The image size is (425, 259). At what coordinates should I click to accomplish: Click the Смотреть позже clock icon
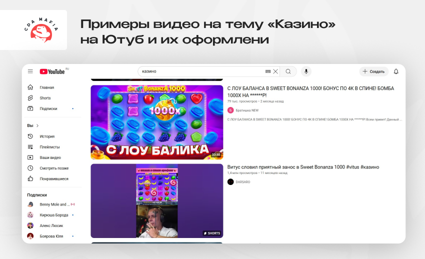pyautogui.click(x=30, y=168)
